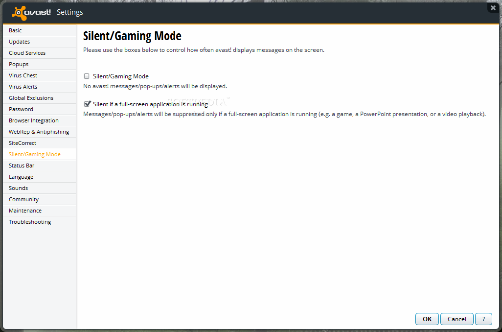
Task: Click the 'Please use the boxes below' description
Action: (204, 50)
